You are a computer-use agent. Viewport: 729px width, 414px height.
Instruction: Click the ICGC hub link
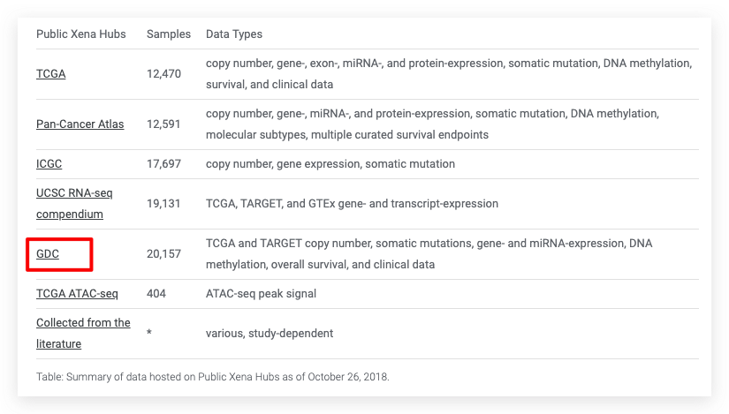click(x=49, y=164)
